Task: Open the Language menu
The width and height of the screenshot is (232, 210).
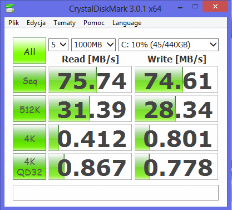Action: [127, 23]
